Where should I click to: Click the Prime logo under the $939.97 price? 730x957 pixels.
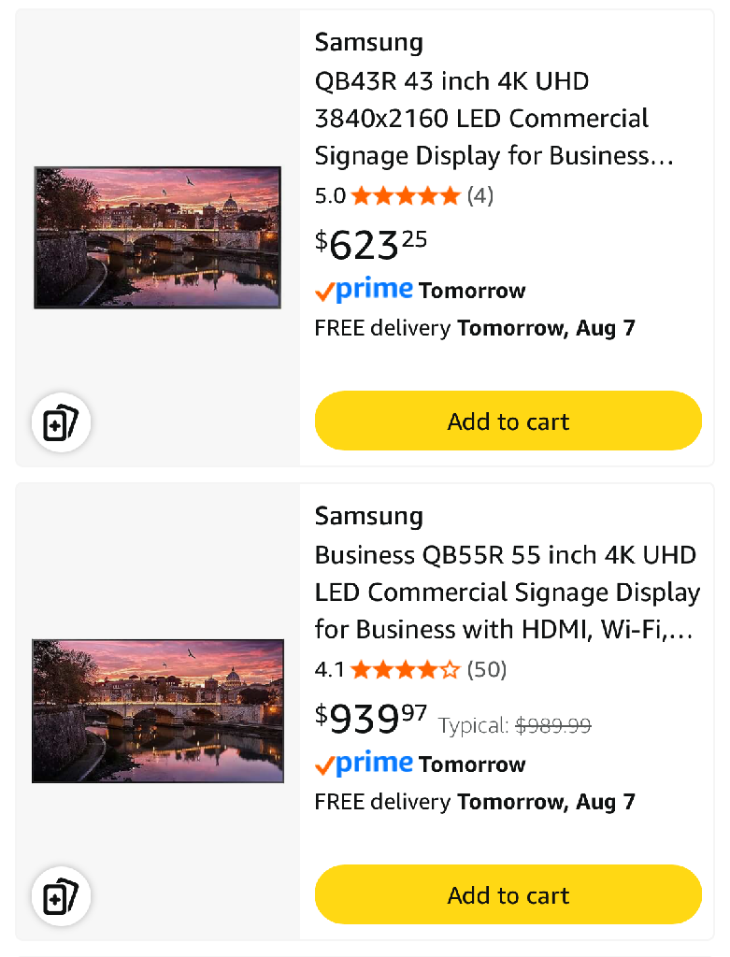364,764
